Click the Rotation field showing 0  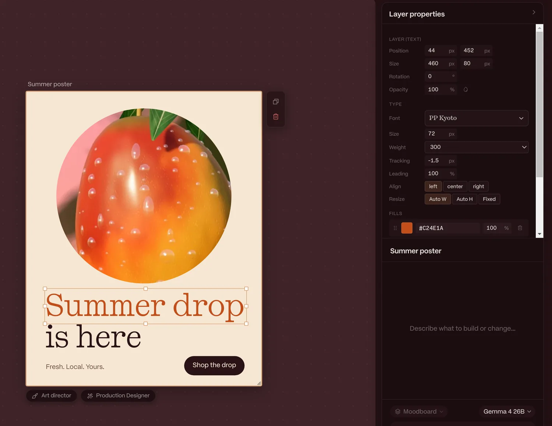tap(440, 76)
